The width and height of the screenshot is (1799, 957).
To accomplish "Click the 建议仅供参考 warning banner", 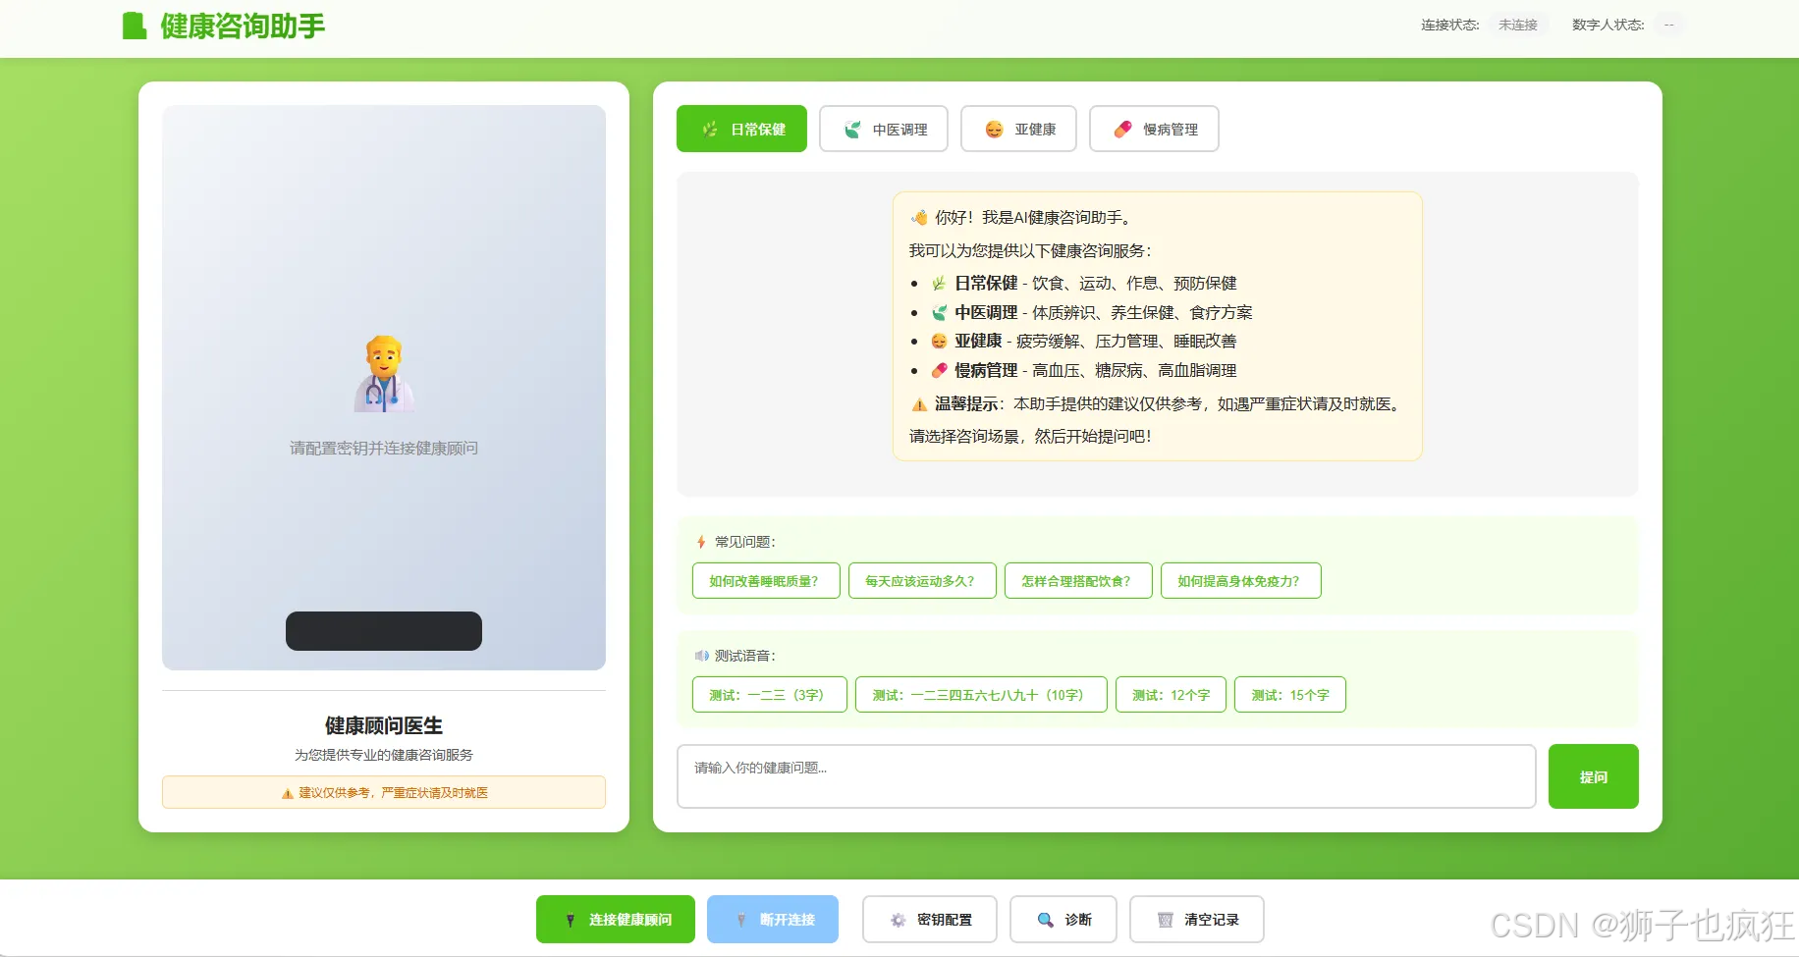I will (x=384, y=792).
